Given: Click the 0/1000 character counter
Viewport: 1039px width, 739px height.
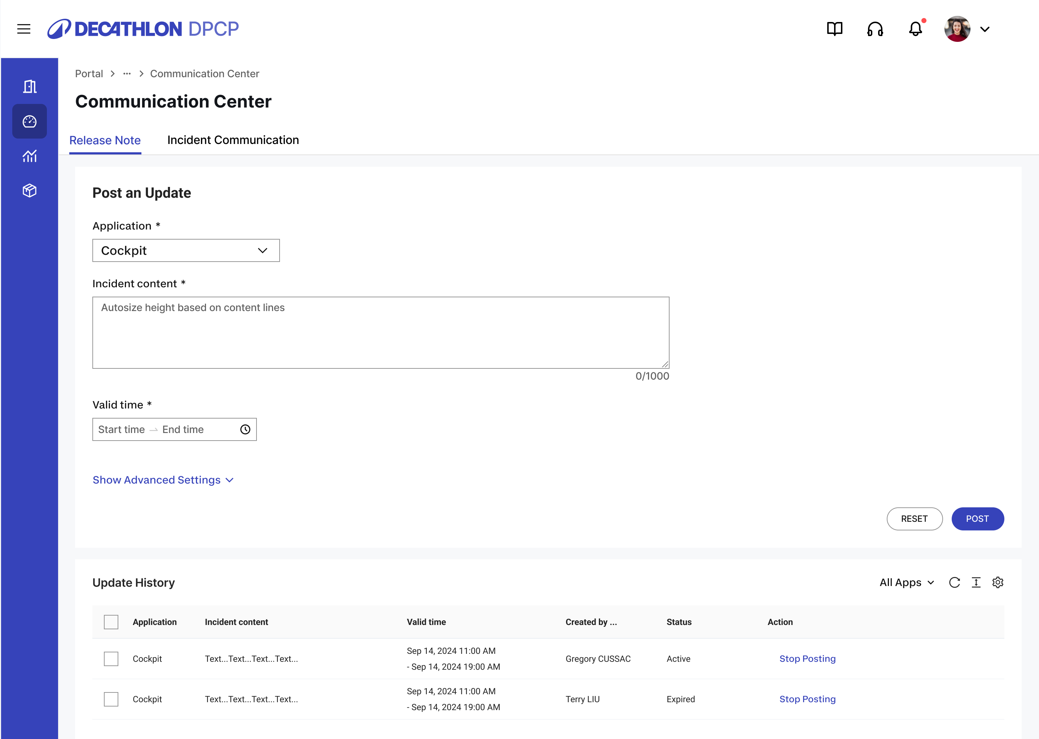Looking at the screenshot, I should pyautogui.click(x=652, y=376).
